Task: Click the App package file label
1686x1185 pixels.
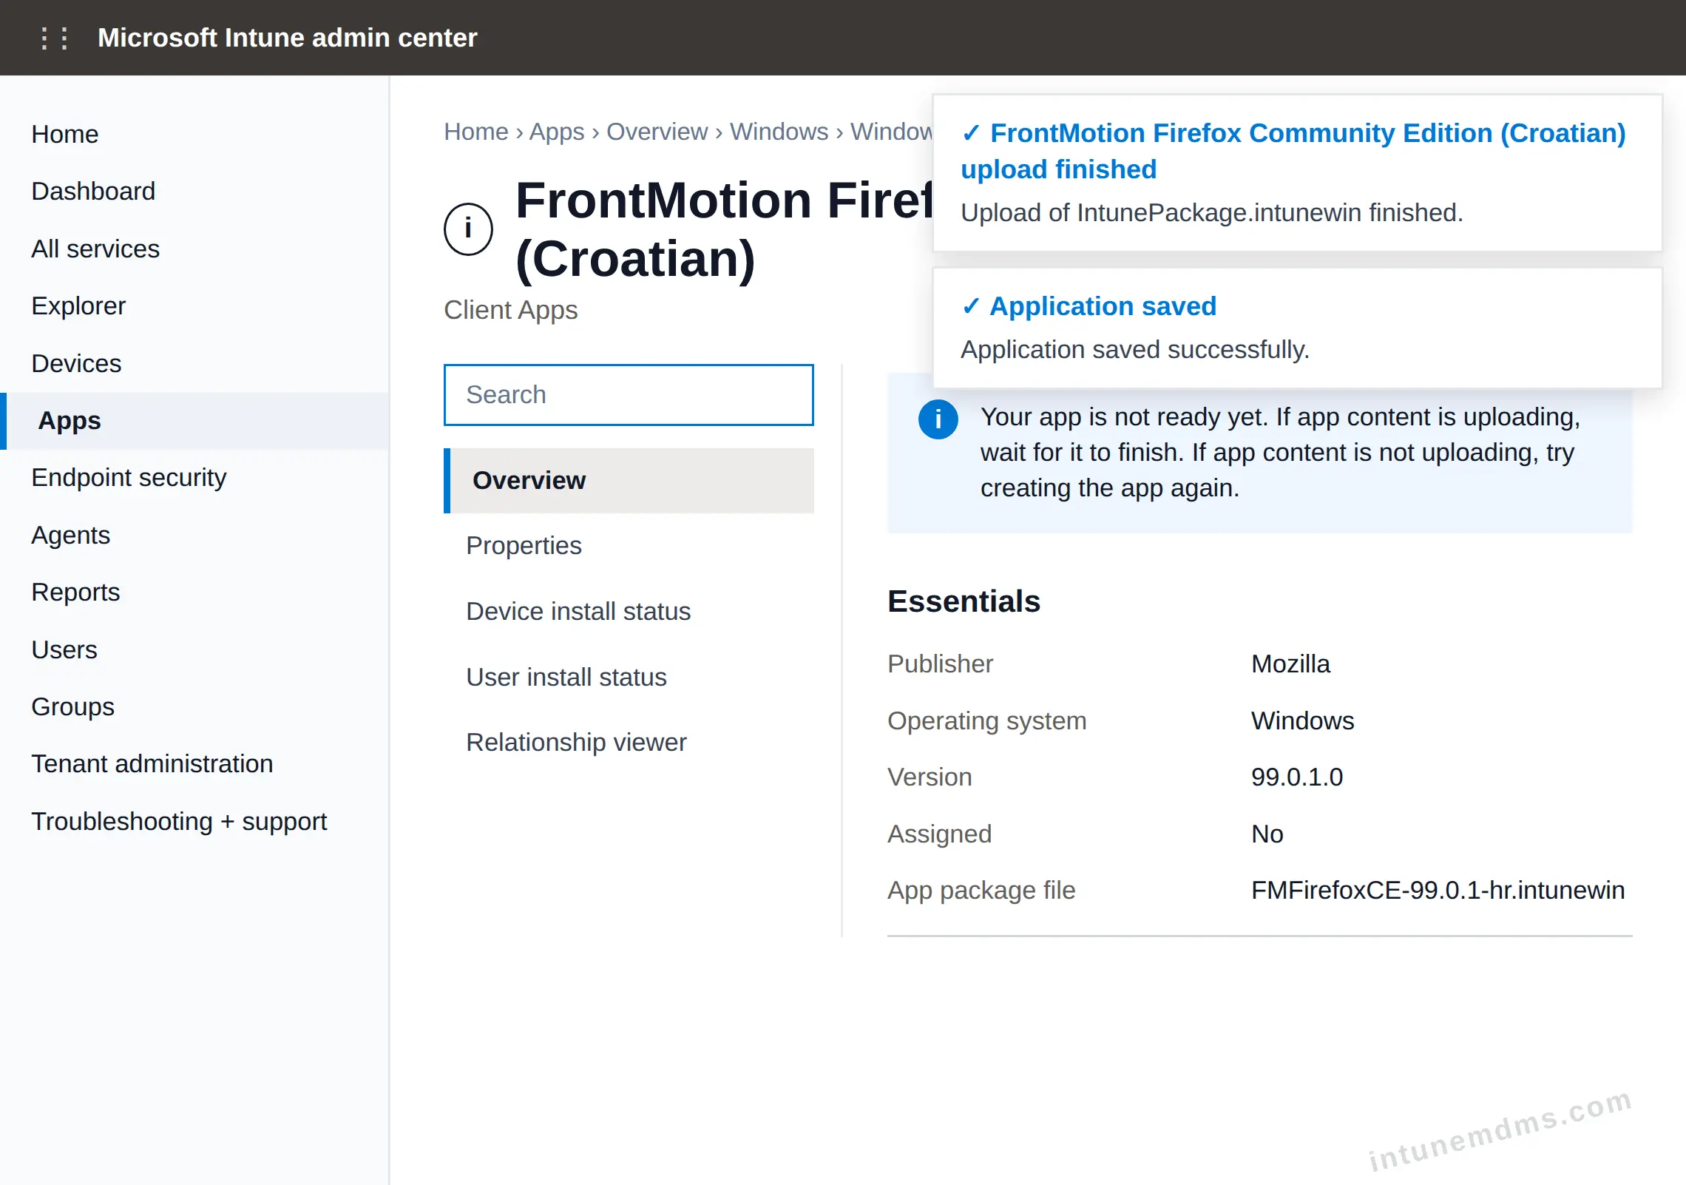Action: pos(981,891)
